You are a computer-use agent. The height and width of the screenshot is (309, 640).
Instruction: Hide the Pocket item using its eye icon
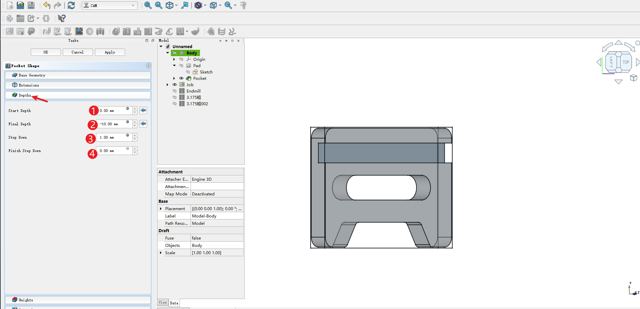click(181, 78)
